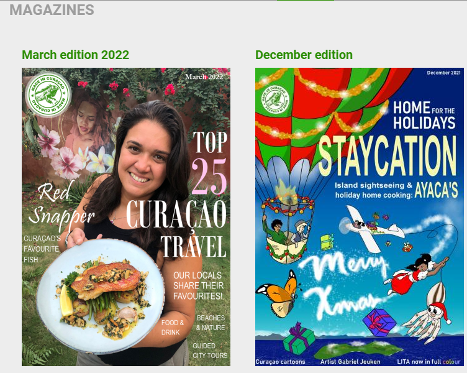This screenshot has width=467, height=373.
Task: Click the Made in Curaçao logo on March cover
Action: [x=48, y=94]
